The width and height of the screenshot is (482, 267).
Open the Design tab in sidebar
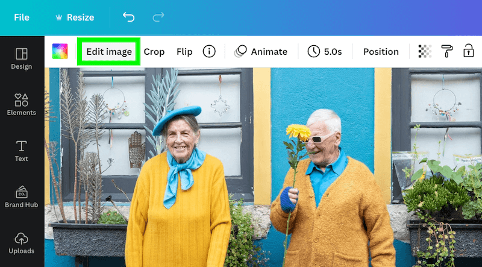pos(22,58)
